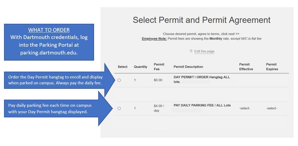Click the $0.00 permit fee

pos(158,80)
